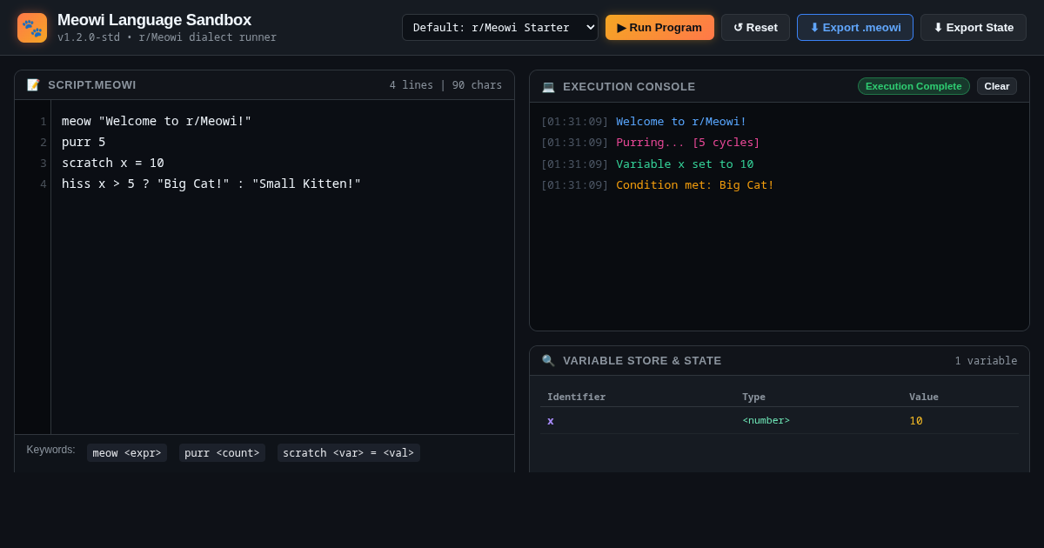Click console output "Condition met: Big Cat!"
The height and width of the screenshot is (548, 1044).
pyautogui.click(x=695, y=184)
